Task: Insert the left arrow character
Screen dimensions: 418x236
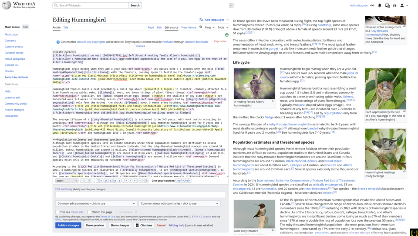Action: coord(135,181)
